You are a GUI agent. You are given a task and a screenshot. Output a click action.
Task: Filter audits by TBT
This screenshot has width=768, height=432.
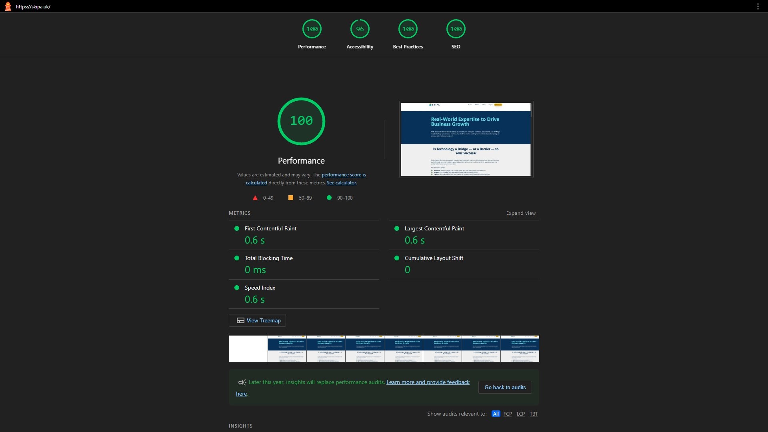coord(534,414)
